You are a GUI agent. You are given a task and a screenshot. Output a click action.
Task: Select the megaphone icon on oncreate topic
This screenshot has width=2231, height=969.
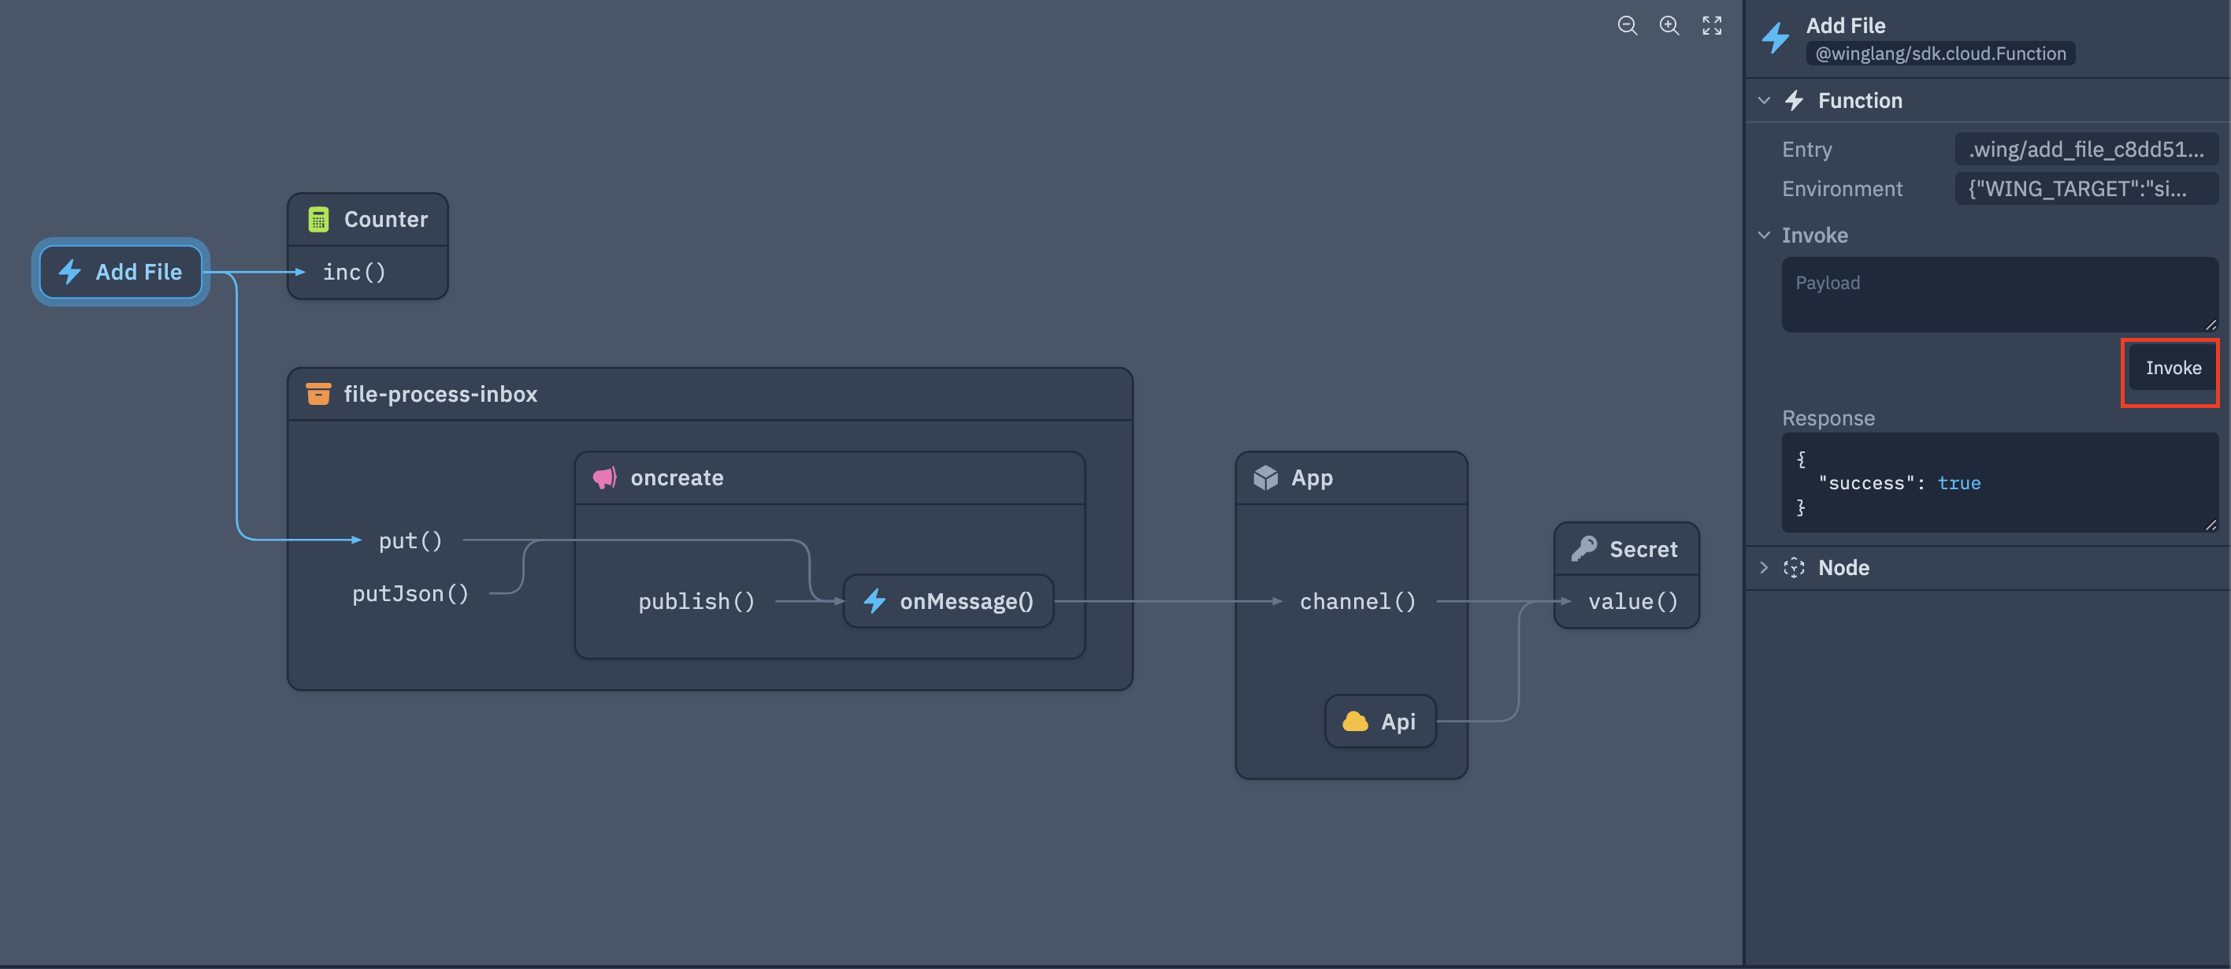(604, 477)
